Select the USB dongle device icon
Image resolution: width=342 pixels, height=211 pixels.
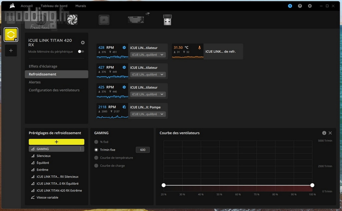167,20
